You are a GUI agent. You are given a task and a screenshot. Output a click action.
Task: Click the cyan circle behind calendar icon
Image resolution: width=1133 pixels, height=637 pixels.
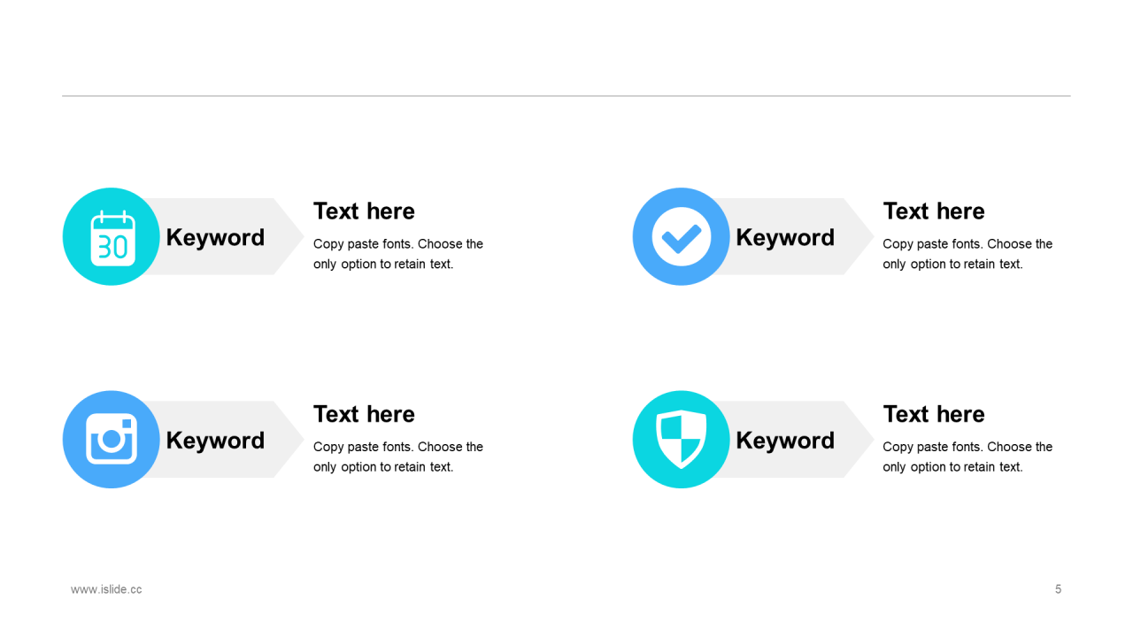pos(112,236)
